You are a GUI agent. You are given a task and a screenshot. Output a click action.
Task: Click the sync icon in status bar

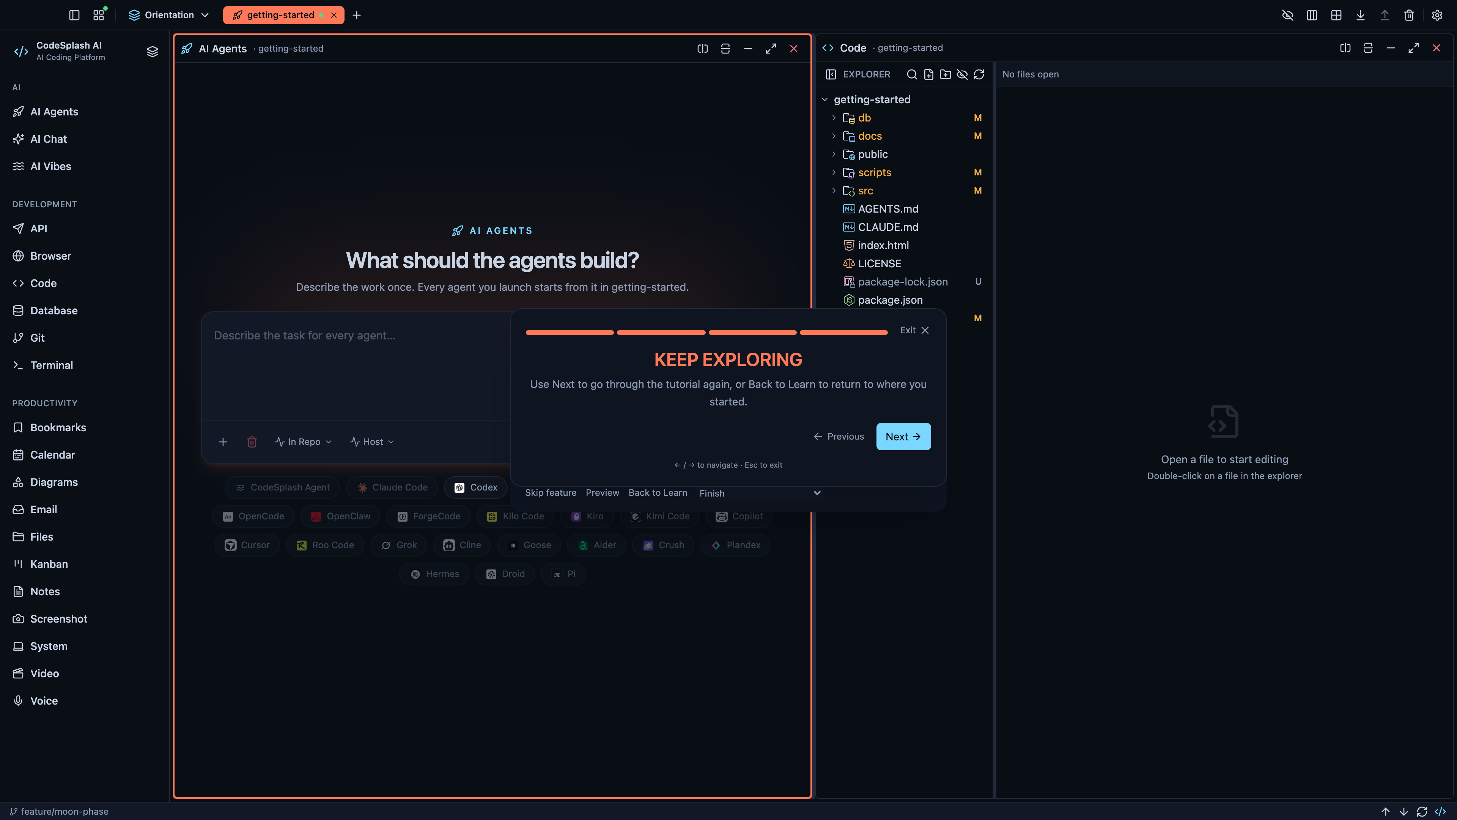tap(1422, 812)
